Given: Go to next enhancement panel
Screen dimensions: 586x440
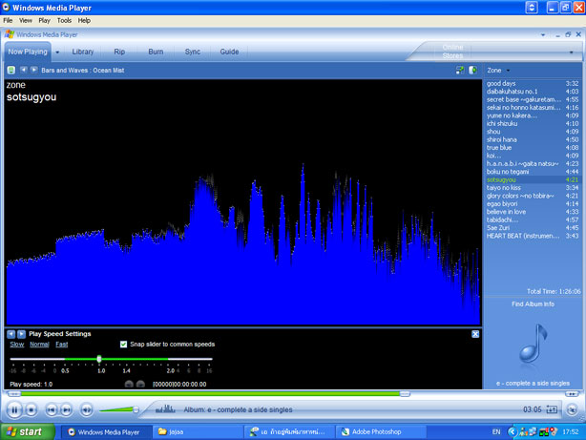Looking at the screenshot, I should coord(21,334).
